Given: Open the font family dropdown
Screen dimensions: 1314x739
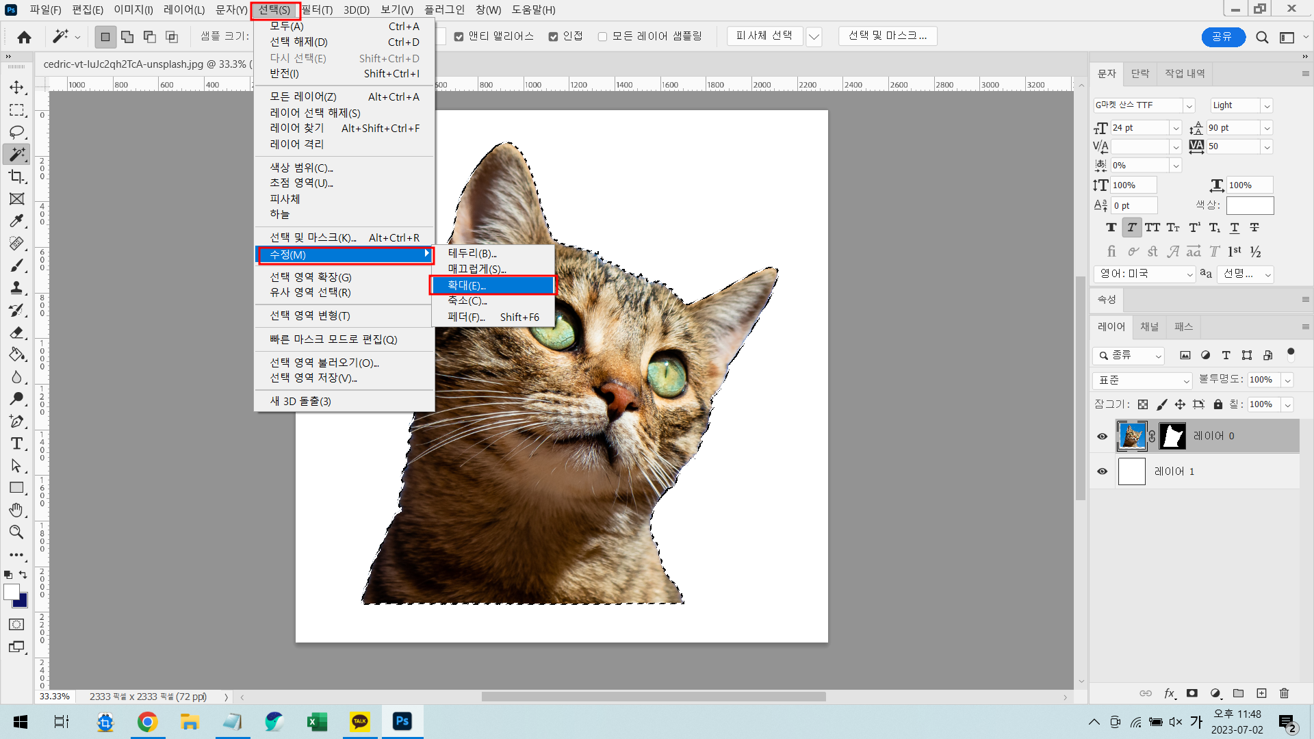Looking at the screenshot, I should point(1189,105).
